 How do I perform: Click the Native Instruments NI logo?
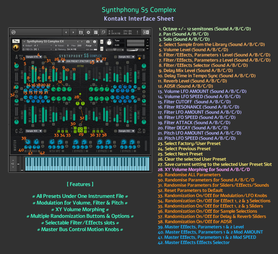pos(146,32)
